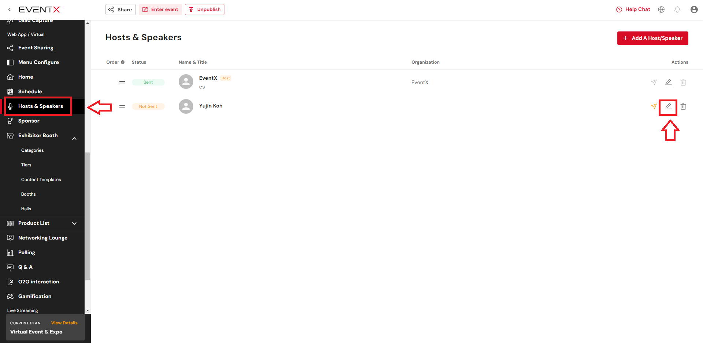Click the Sent status badge
The image size is (703, 343).
point(148,82)
